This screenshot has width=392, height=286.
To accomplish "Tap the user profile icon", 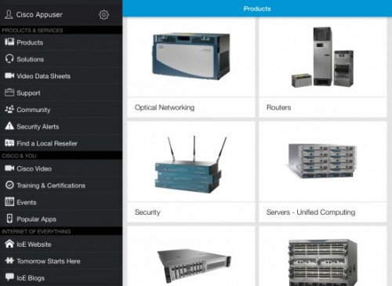I will point(9,14).
